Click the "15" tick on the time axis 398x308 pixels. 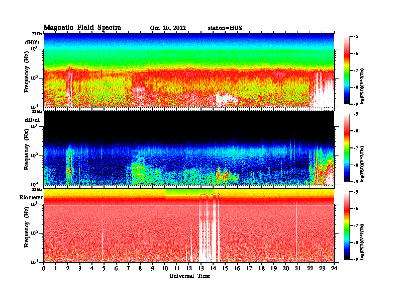[x=225, y=268]
